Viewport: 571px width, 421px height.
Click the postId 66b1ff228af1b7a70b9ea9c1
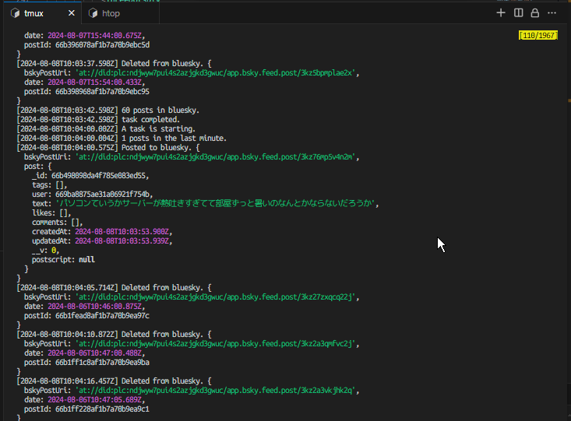(x=102, y=409)
